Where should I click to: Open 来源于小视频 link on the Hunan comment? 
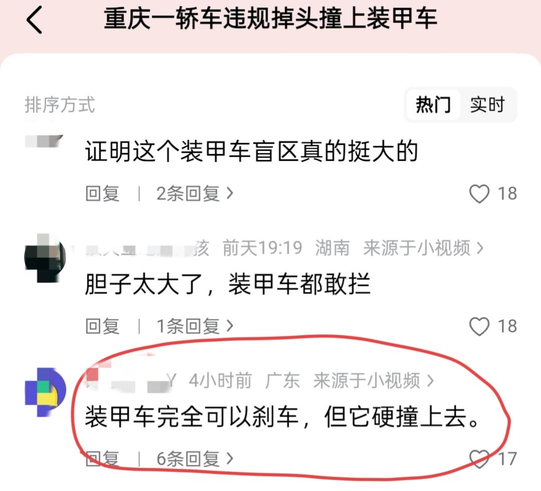423,248
